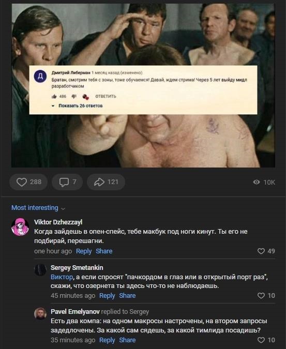
Task: Share Sergey Smetankin's comment
Action: tap(127, 296)
